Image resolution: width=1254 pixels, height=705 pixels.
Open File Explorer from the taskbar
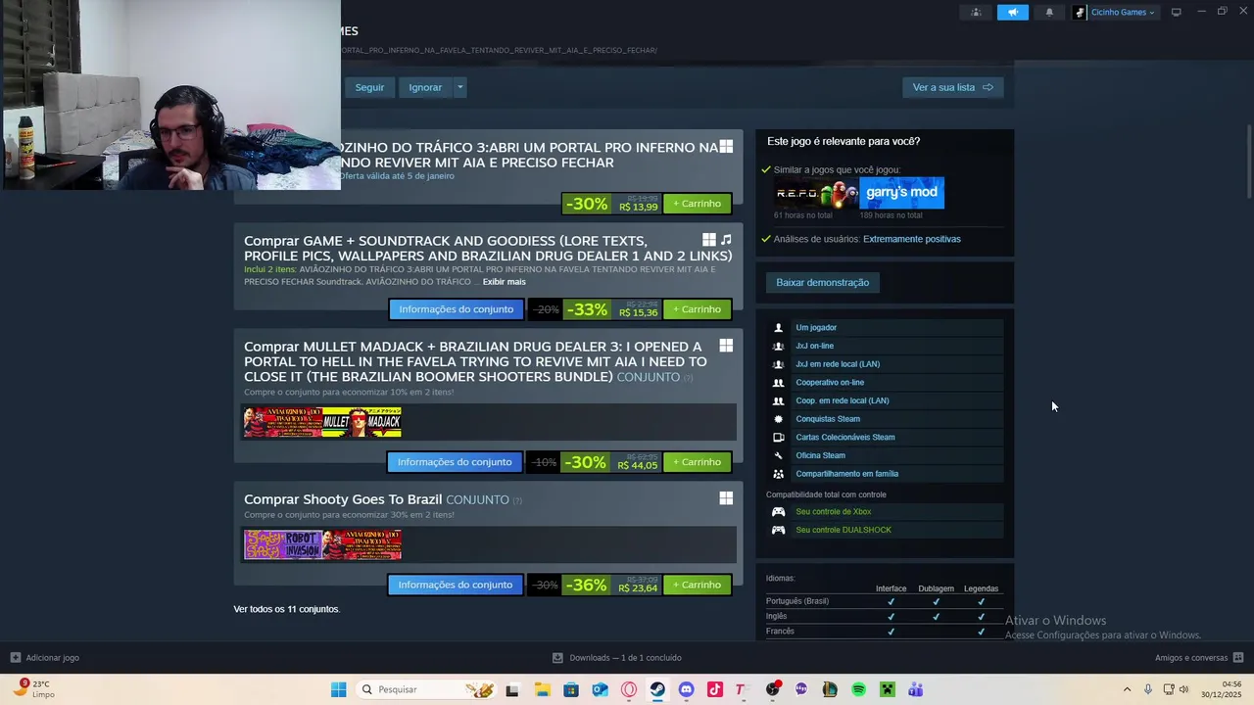coord(542,689)
